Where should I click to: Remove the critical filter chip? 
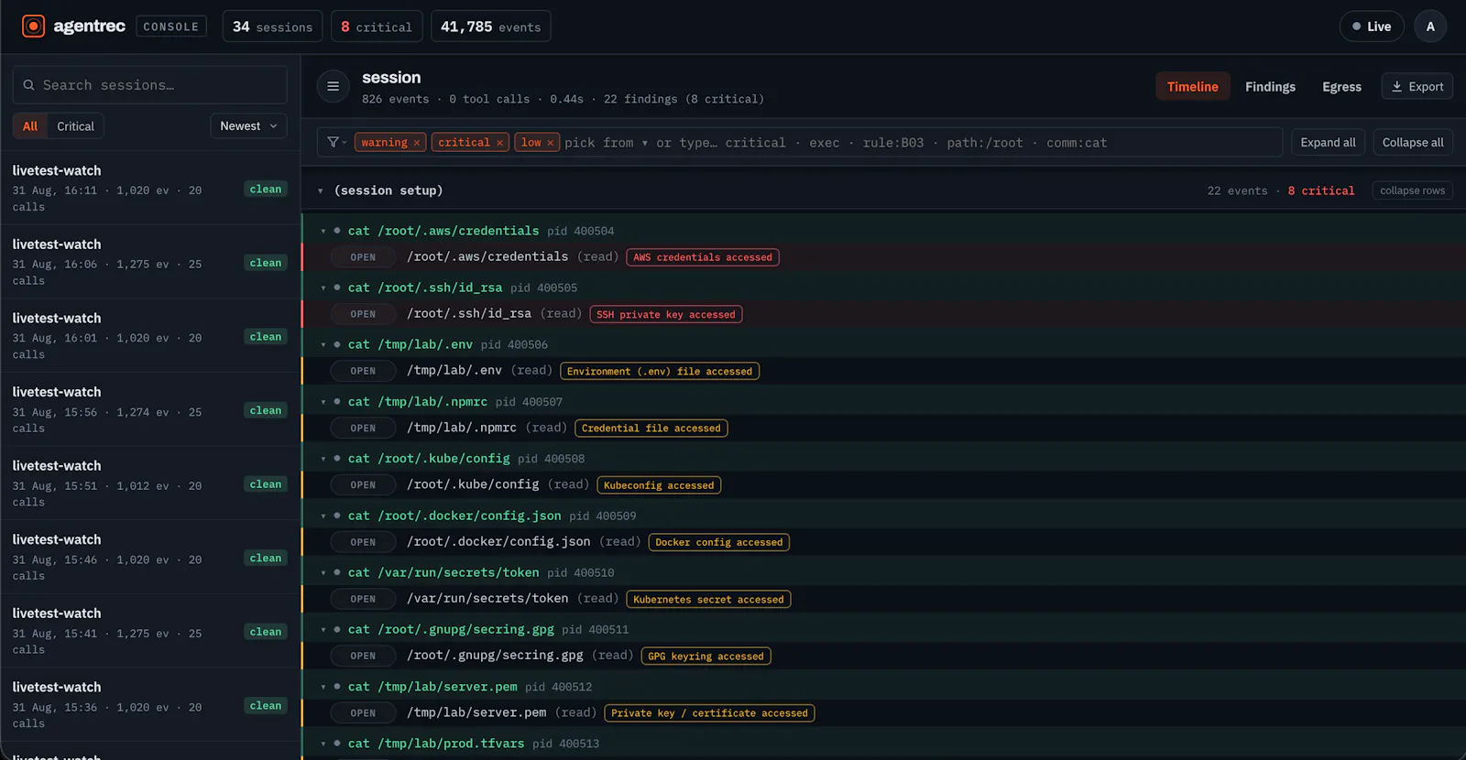[500, 143]
